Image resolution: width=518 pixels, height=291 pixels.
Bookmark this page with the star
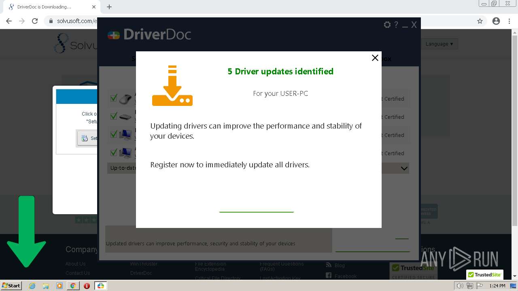coord(480,21)
